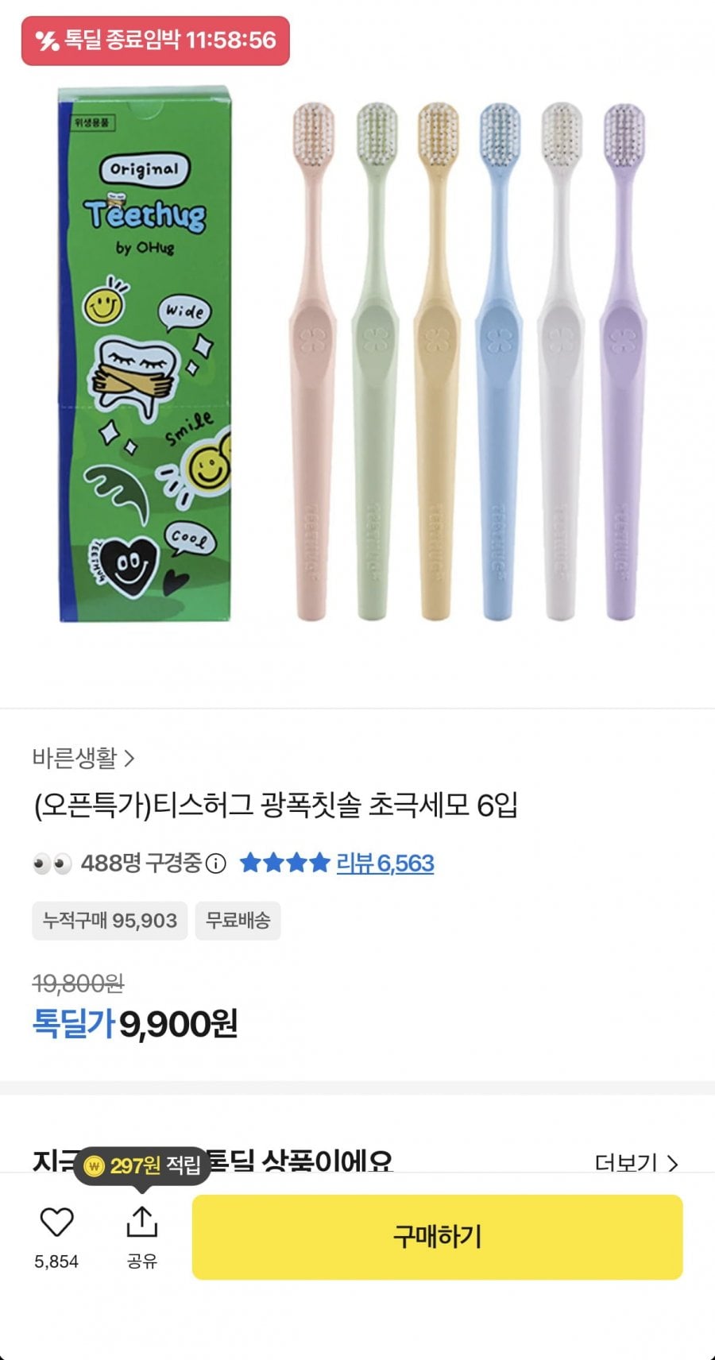Open the 바른생활 store page chevron
The height and width of the screenshot is (1360, 715).
[x=129, y=759]
